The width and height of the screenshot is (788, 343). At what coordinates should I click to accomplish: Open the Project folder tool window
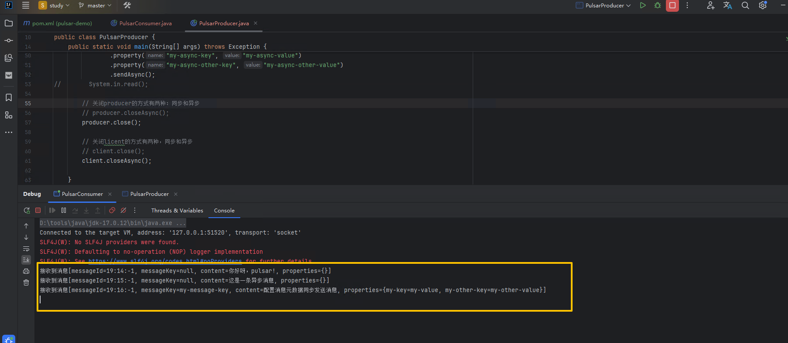tap(8, 23)
